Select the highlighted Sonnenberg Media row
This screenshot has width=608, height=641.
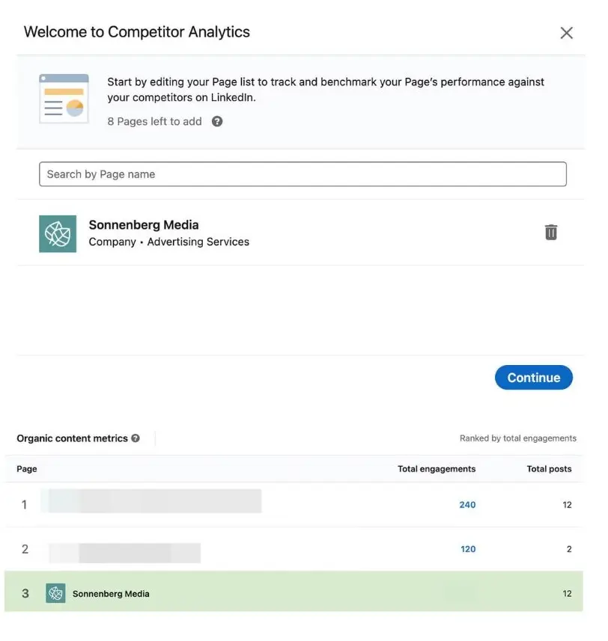[x=300, y=592]
